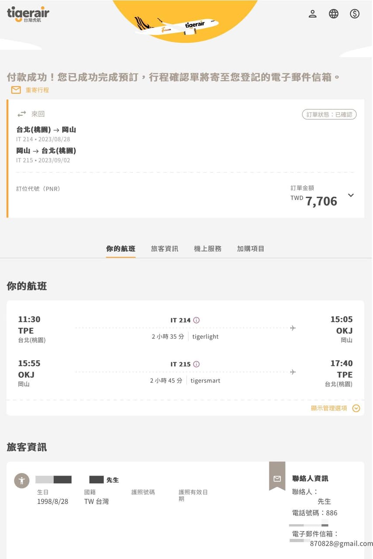Expand 顯示管理選項 circle chevron

point(356,408)
